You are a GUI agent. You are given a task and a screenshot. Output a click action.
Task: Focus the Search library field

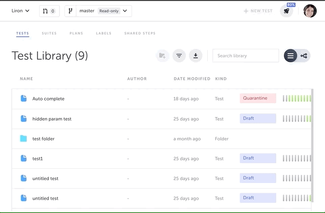click(x=246, y=55)
